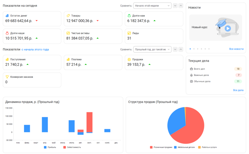249x154 pixels.
Task: Click the Долги нам money bag icon
Action: [x=129, y=16]
